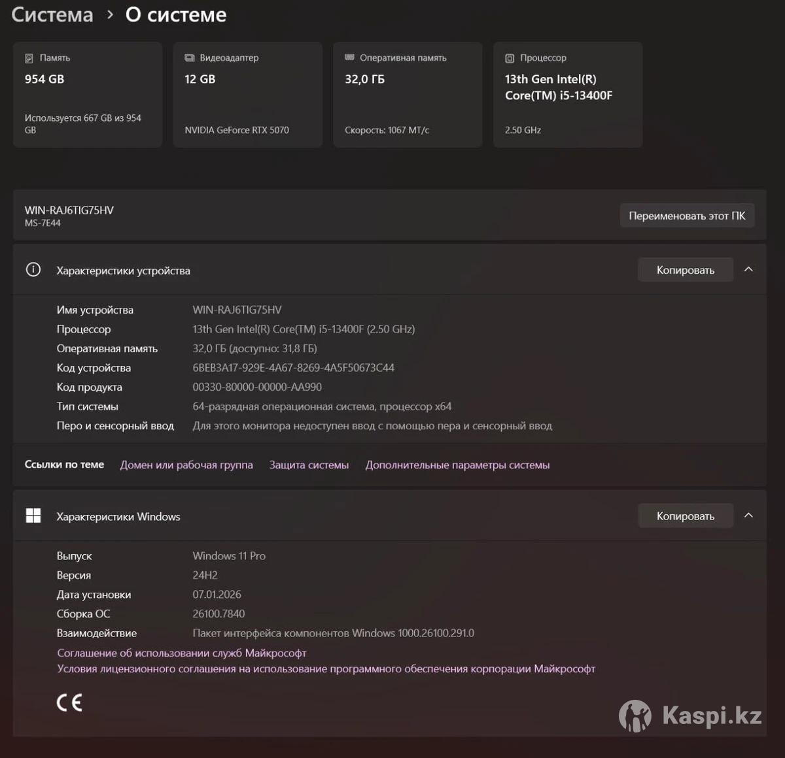
Task: Click the processor chip icon
Action: [510, 58]
